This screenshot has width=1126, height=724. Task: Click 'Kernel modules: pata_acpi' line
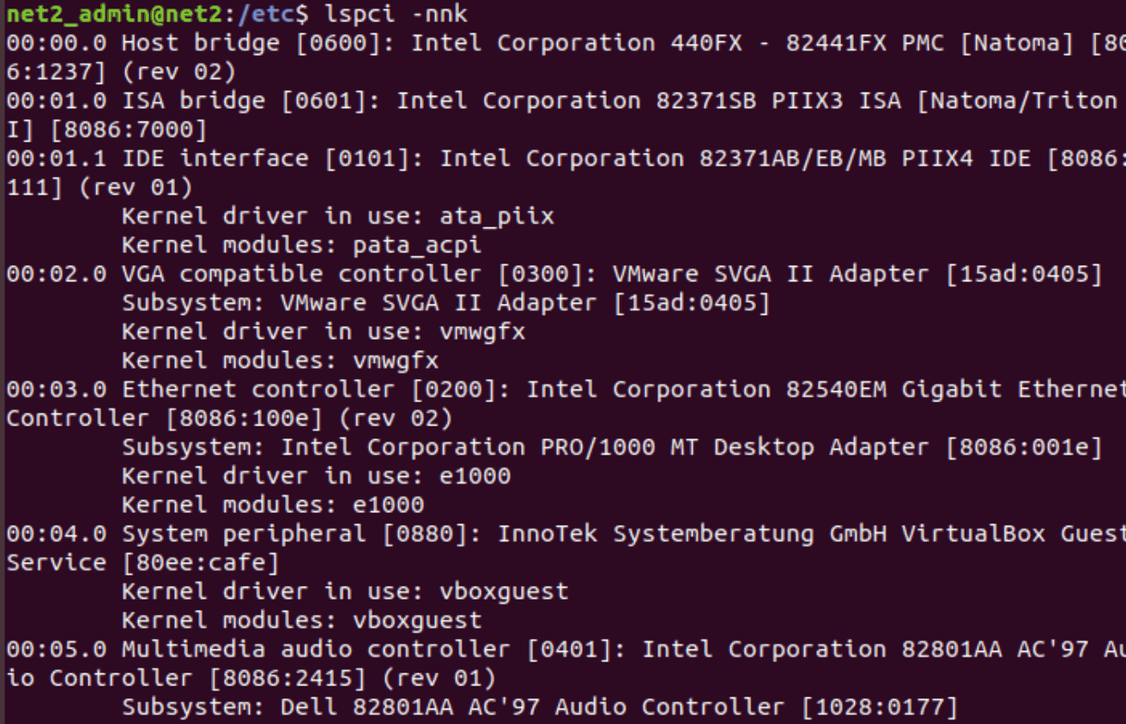coord(302,245)
